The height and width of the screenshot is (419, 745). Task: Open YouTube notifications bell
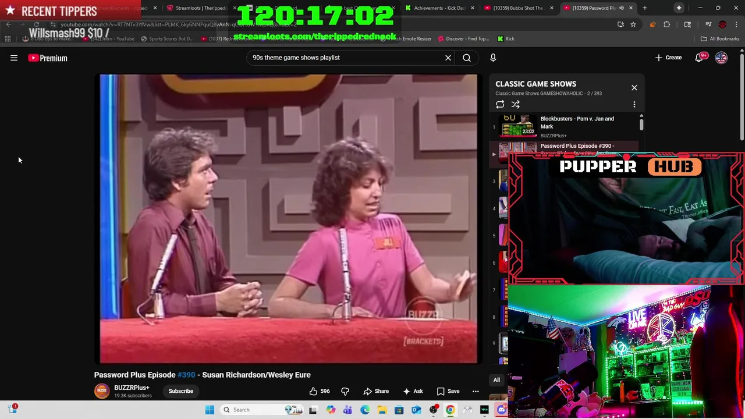(700, 58)
